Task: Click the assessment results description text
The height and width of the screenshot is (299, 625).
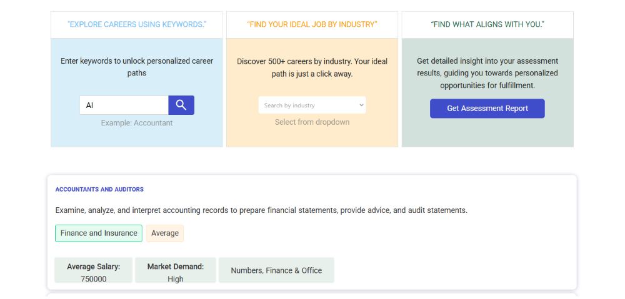Action: (487, 73)
